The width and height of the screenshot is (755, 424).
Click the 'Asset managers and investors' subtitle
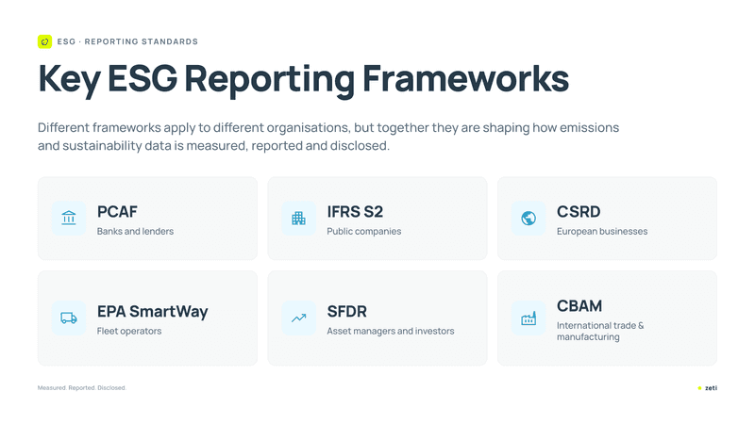tap(391, 332)
